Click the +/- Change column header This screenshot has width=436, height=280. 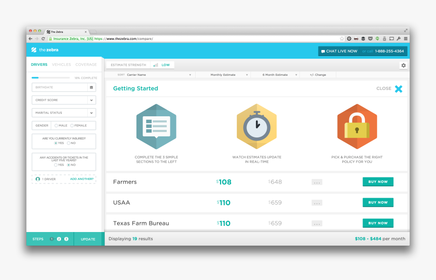point(318,75)
